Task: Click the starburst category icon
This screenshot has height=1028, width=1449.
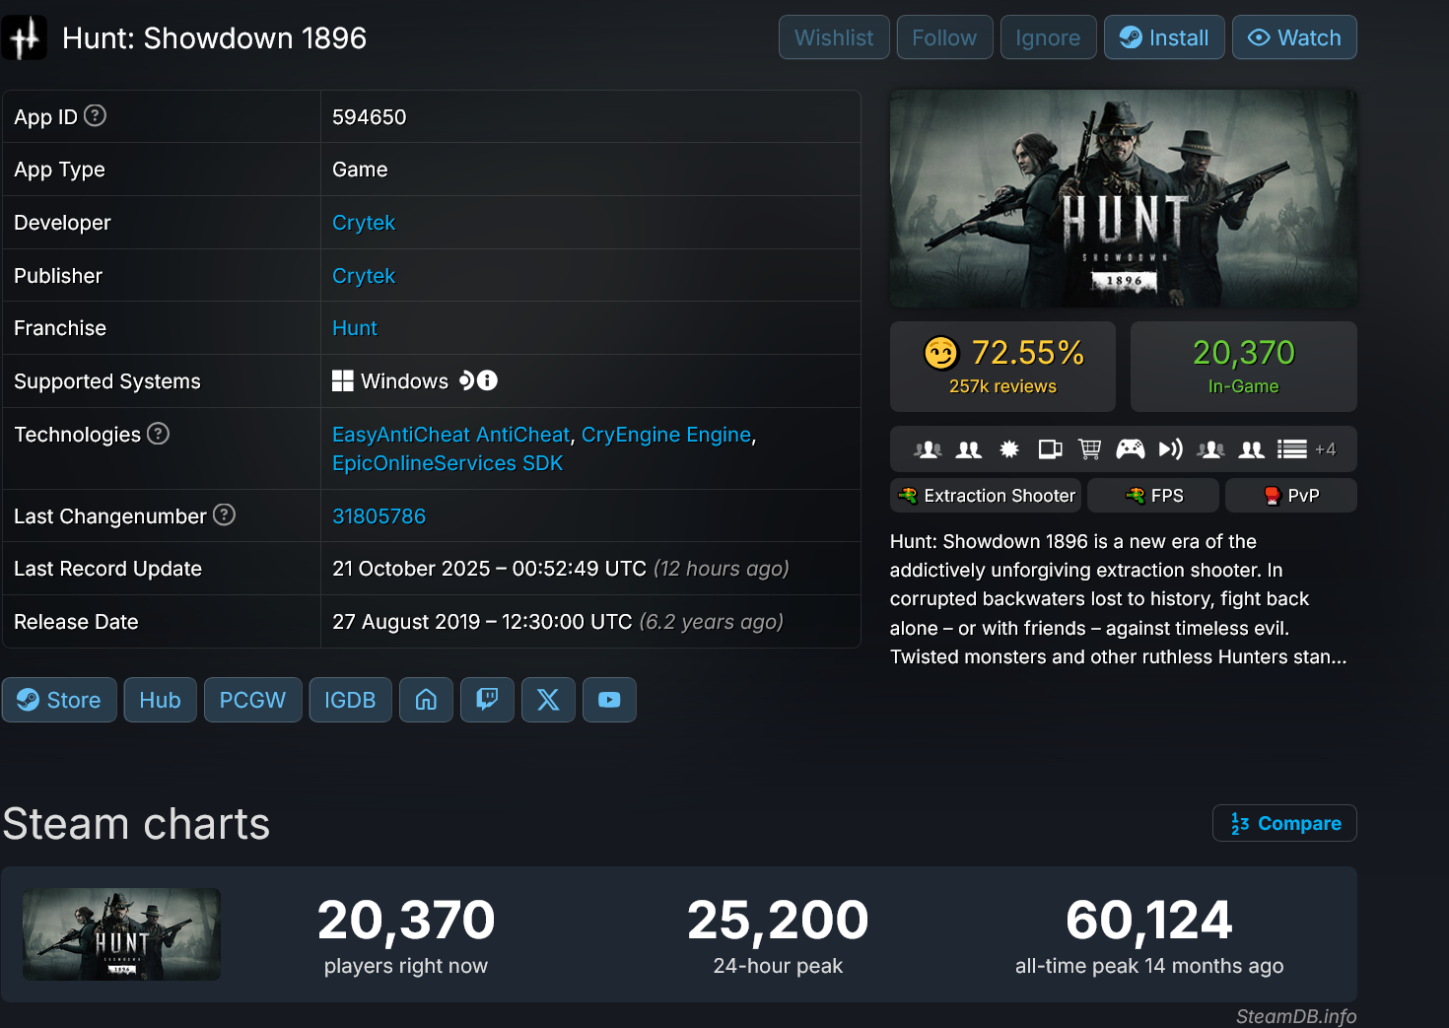Action: coord(1009,449)
